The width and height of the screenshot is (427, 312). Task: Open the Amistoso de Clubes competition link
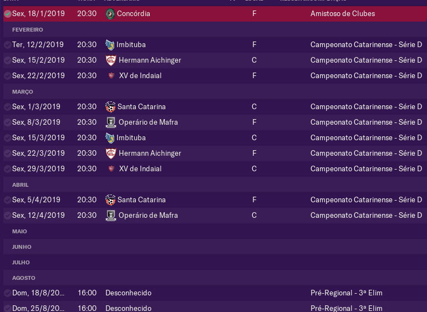click(x=343, y=14)
